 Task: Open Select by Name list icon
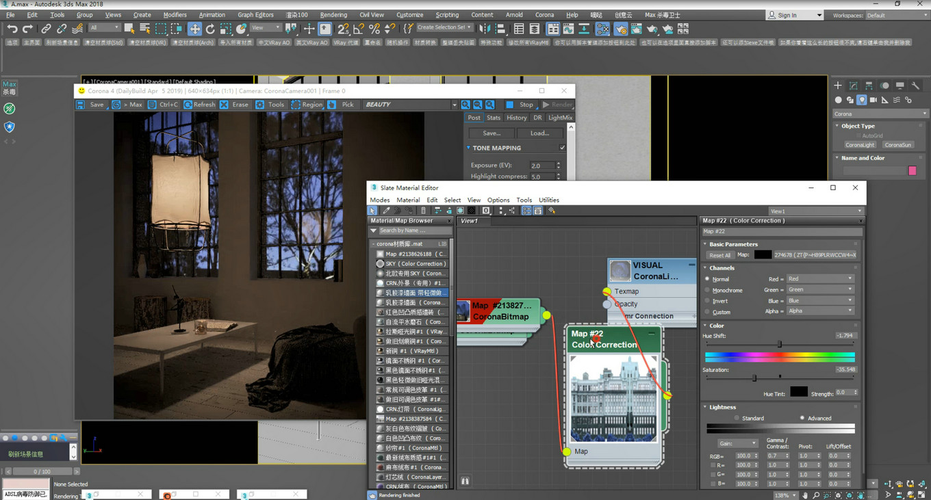click(x=144, y=29)
